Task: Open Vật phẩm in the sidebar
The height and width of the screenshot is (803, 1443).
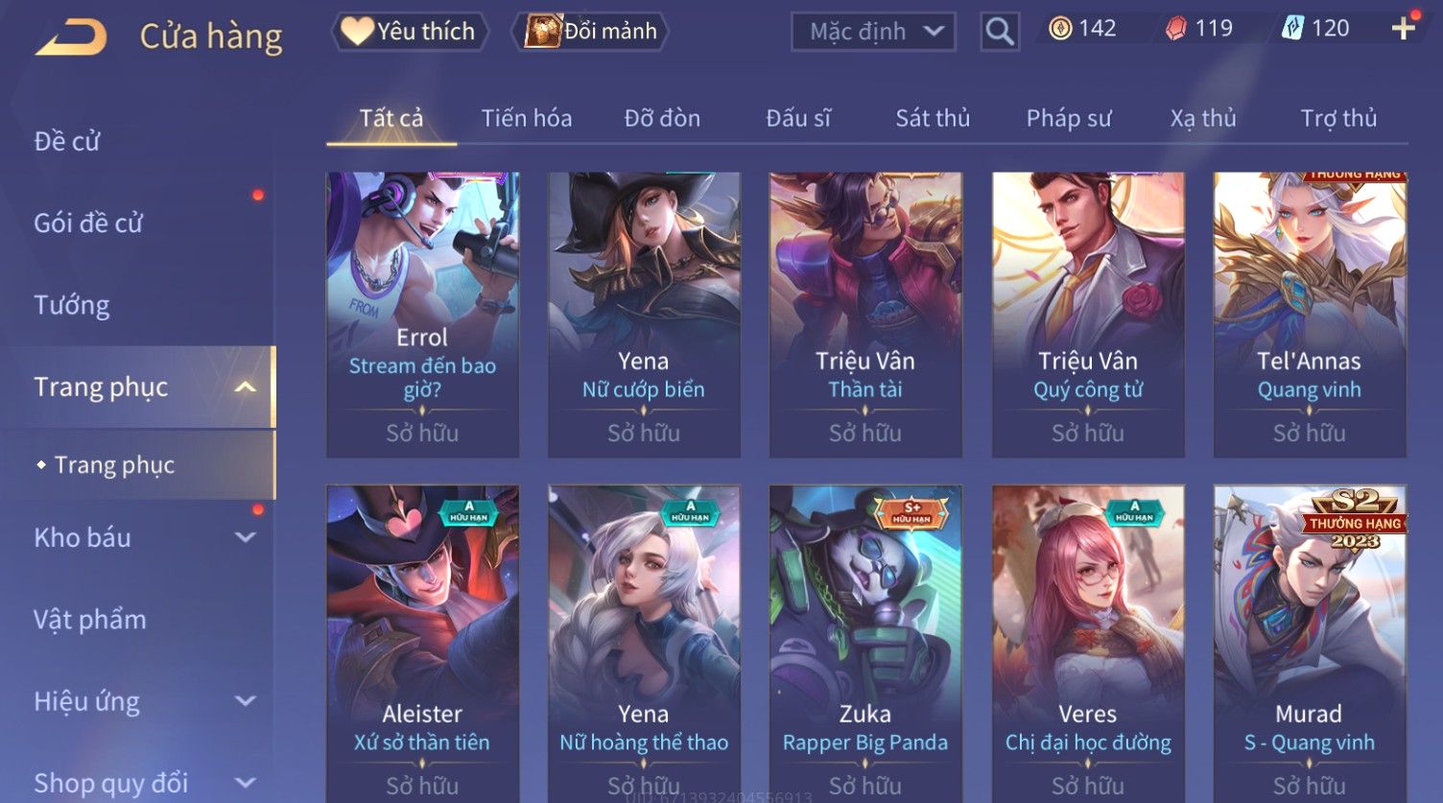Action: coord(90,620)
